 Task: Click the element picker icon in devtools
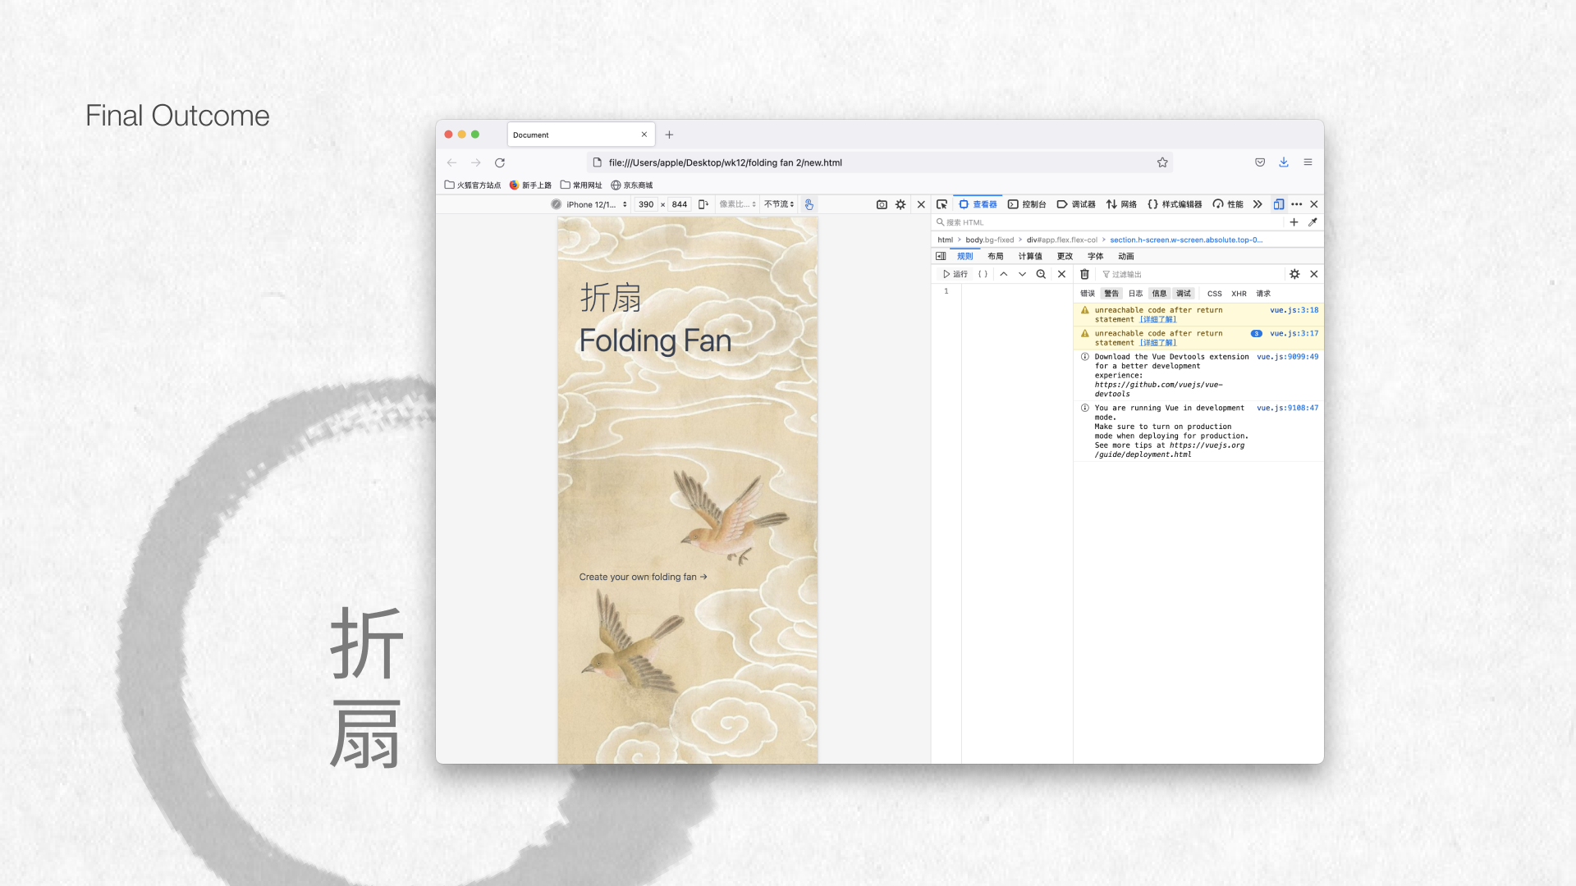(x=941, y=204)
